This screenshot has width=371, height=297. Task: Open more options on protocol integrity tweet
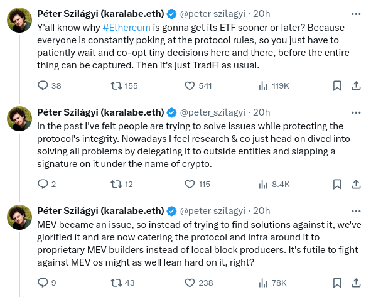[x=356, y=112]
